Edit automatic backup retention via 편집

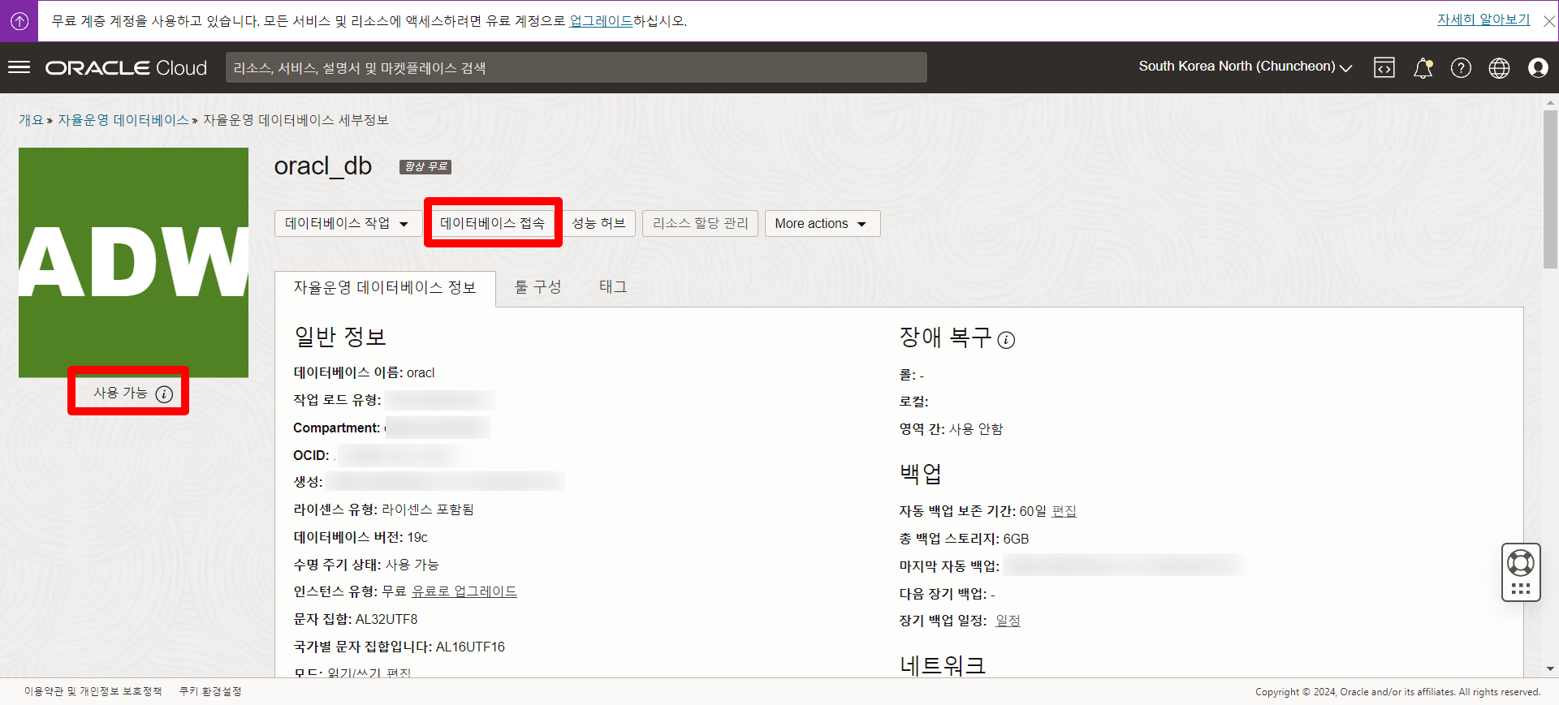pyautogui.click(x=1064, y=511)
